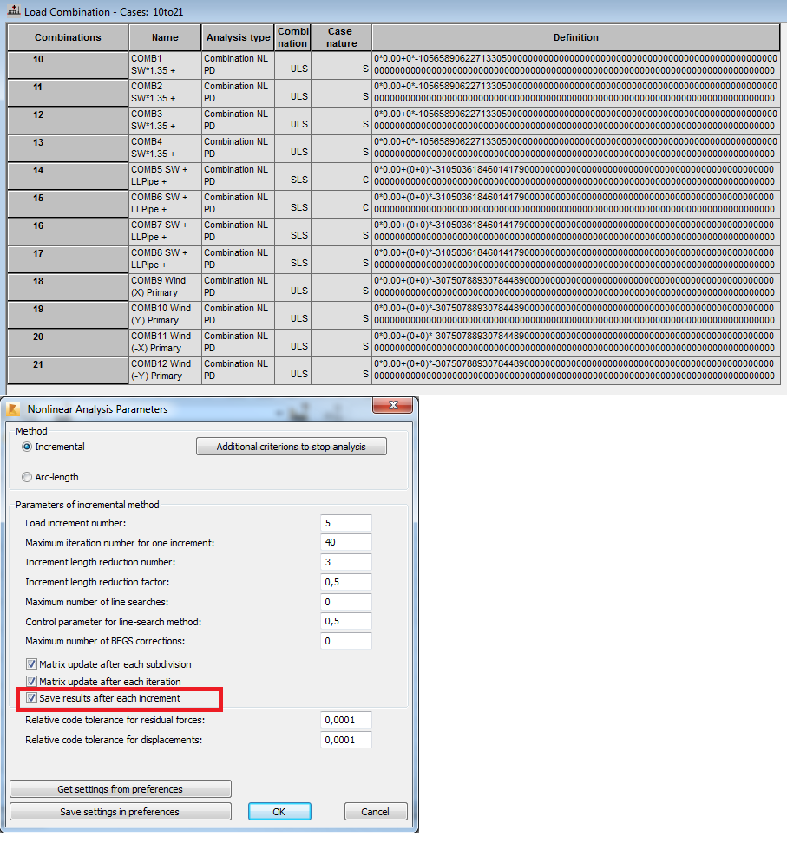Open Additional criterions to stop analysis
This screenshot has width=787, height=843.
point(291,446)
